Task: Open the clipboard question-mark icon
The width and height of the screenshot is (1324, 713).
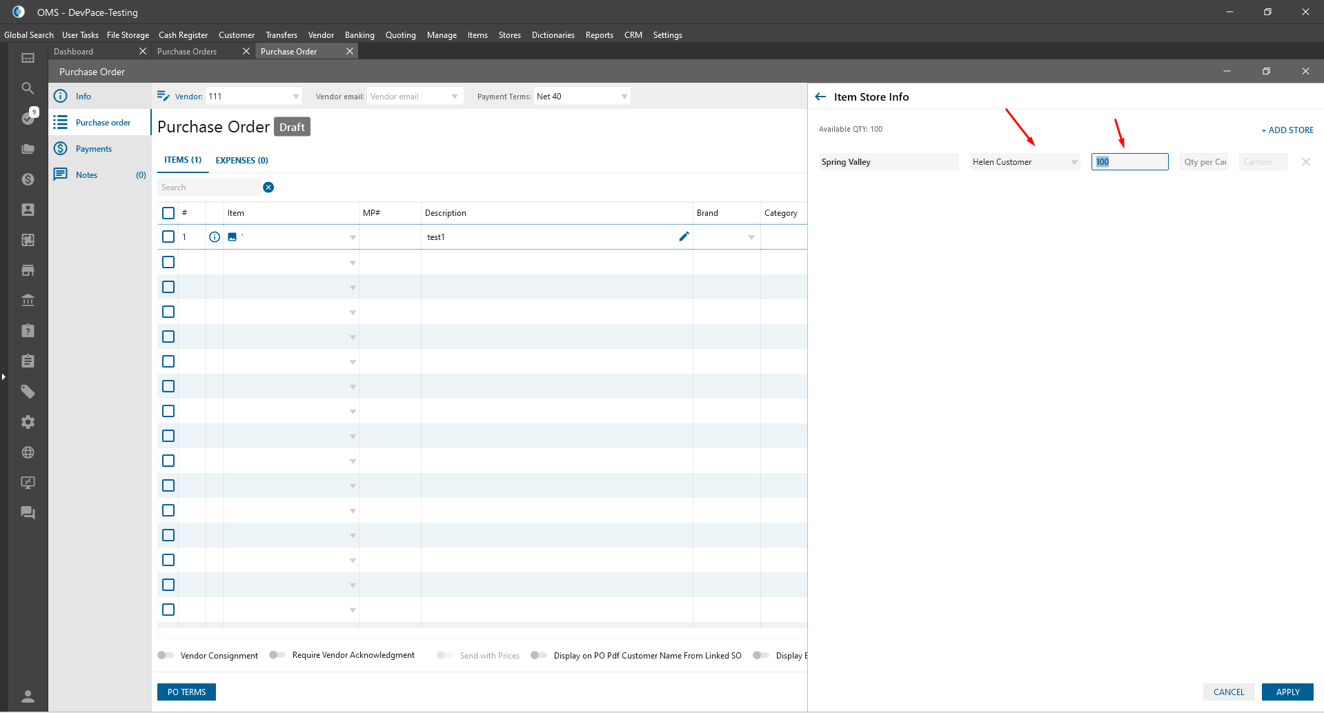Action: [x=28, y=331]
